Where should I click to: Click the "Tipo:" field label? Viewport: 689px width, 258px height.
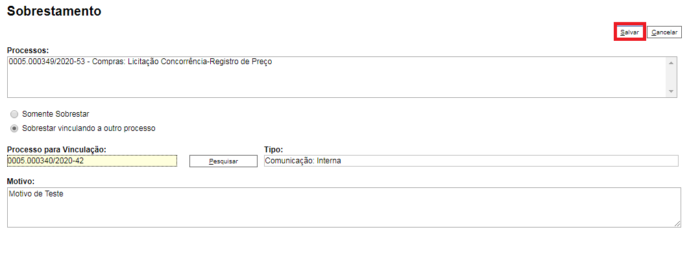273,149
